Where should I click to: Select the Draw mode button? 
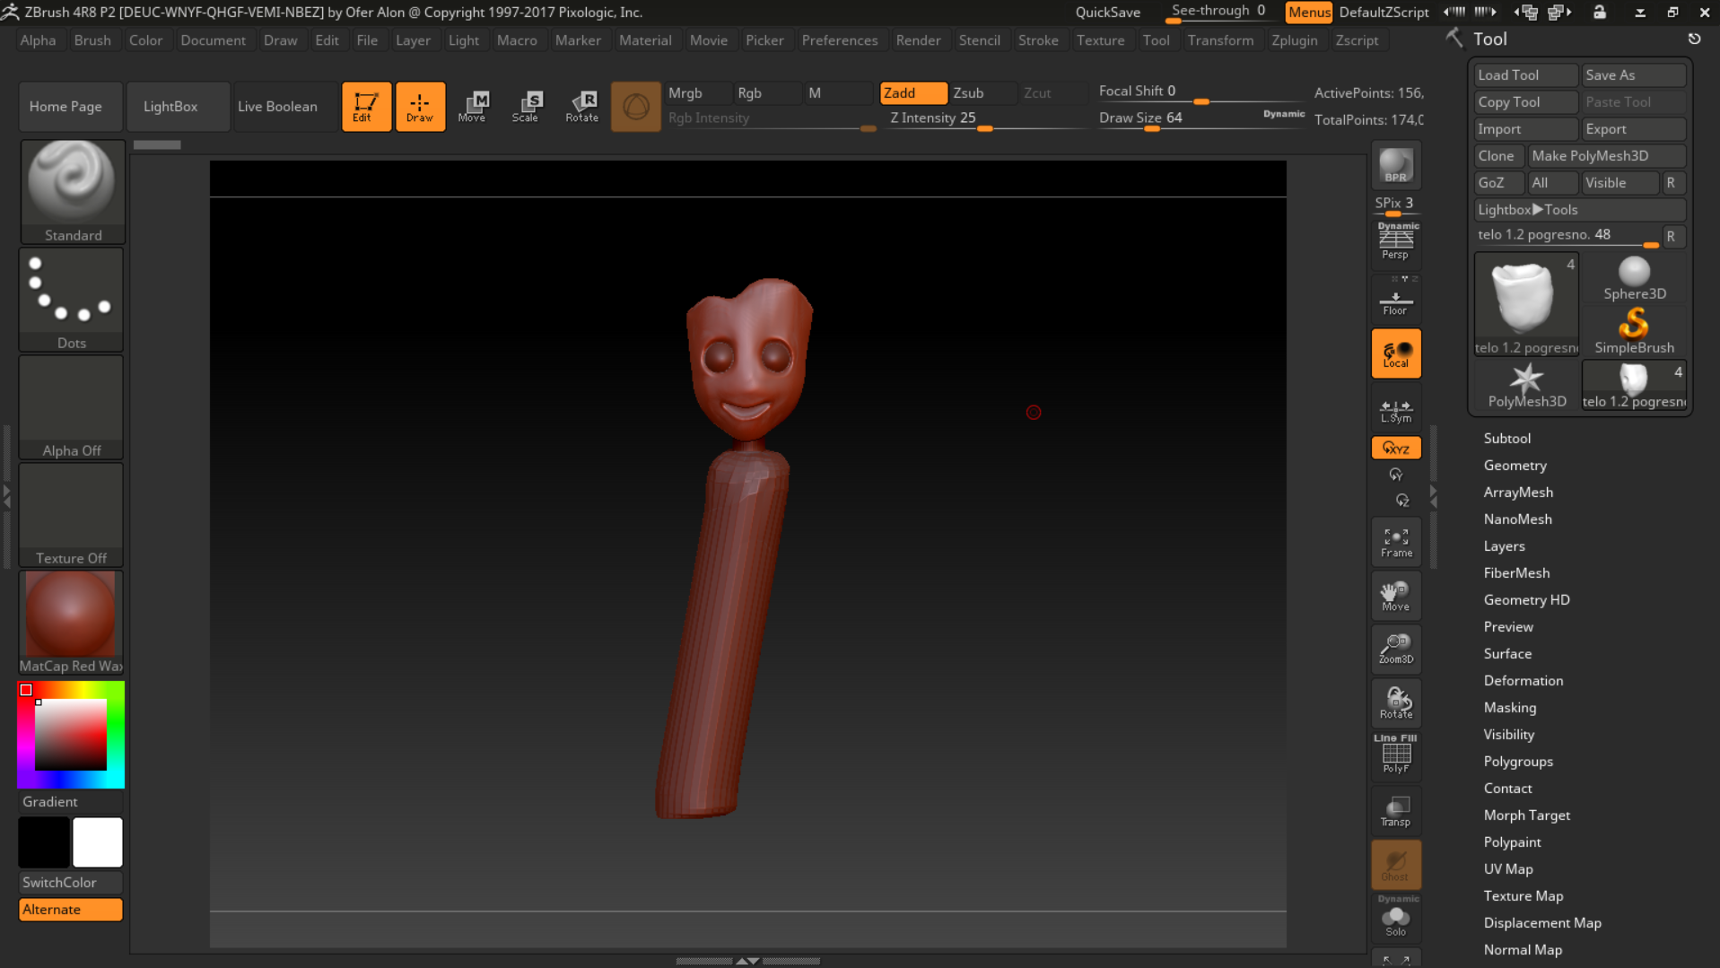(420, 107)
